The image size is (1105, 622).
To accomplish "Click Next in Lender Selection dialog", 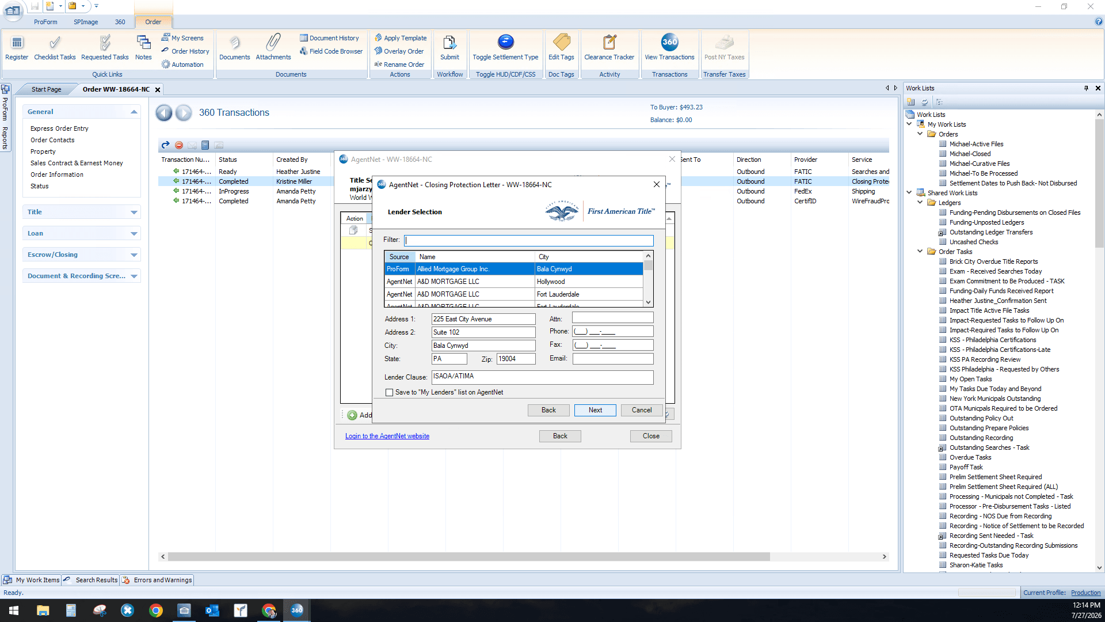I will coord(595,410).
